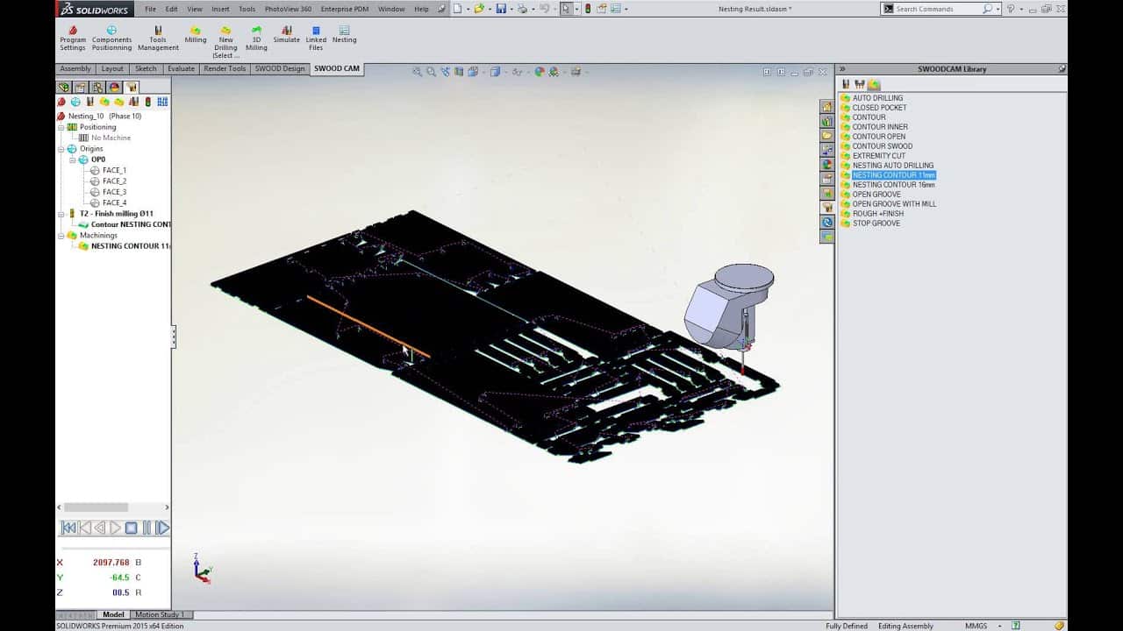Select FACE_3 in the tree
The image size is (1123, 631).
(x=114, y=192)
